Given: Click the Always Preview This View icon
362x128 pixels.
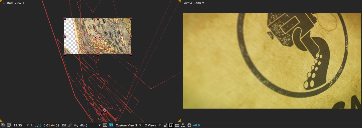Looking at the screenshot, I should 3,125.
